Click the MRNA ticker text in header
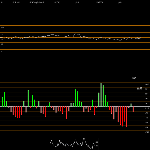 point(100,2)
